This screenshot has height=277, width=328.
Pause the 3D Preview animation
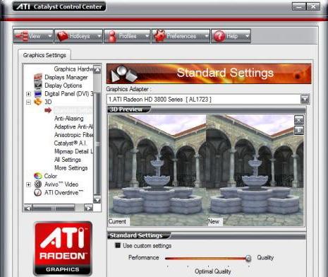(299, 130)
